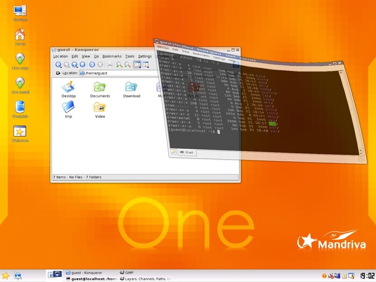Select the Tree View mode button

146,64
